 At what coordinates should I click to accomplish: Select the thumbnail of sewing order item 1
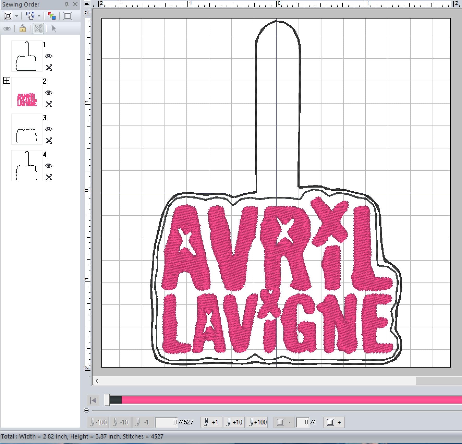click(27, 56)
